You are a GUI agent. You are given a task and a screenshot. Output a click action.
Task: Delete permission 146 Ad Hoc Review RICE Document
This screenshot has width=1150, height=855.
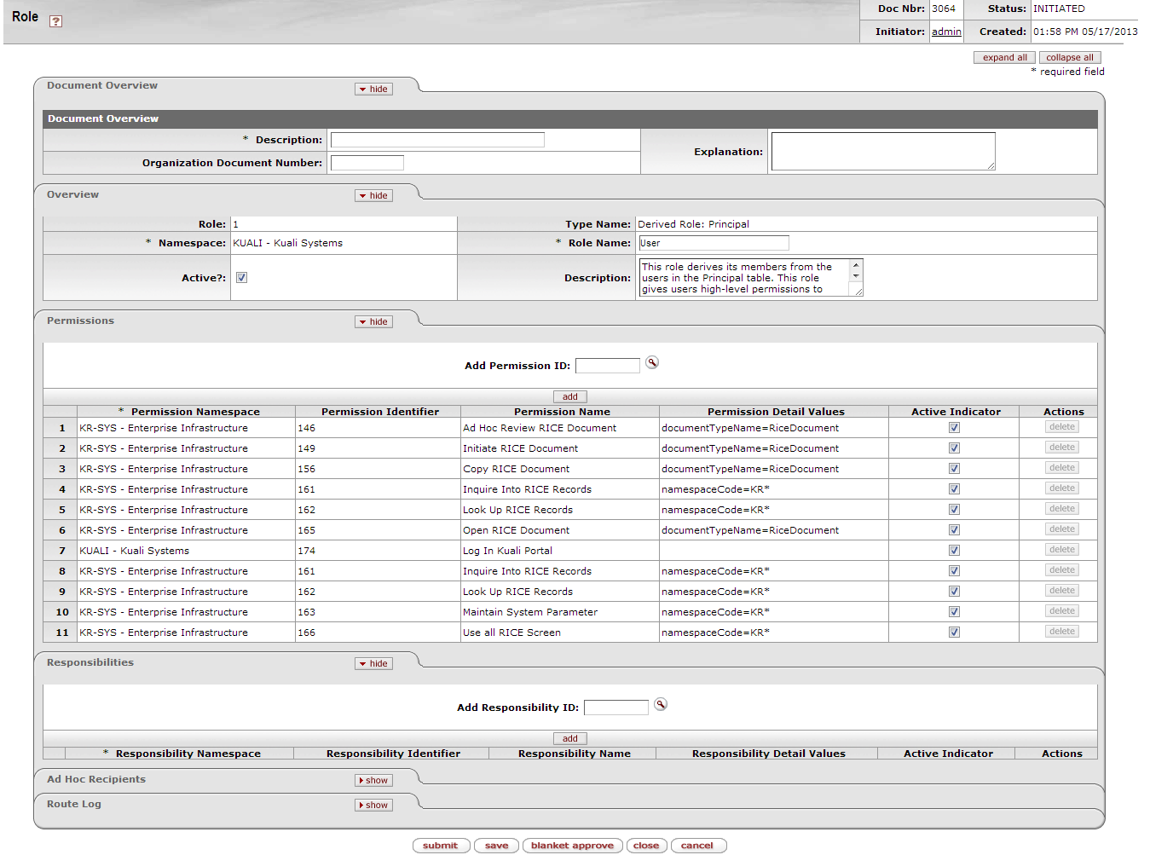point(1062,427)
